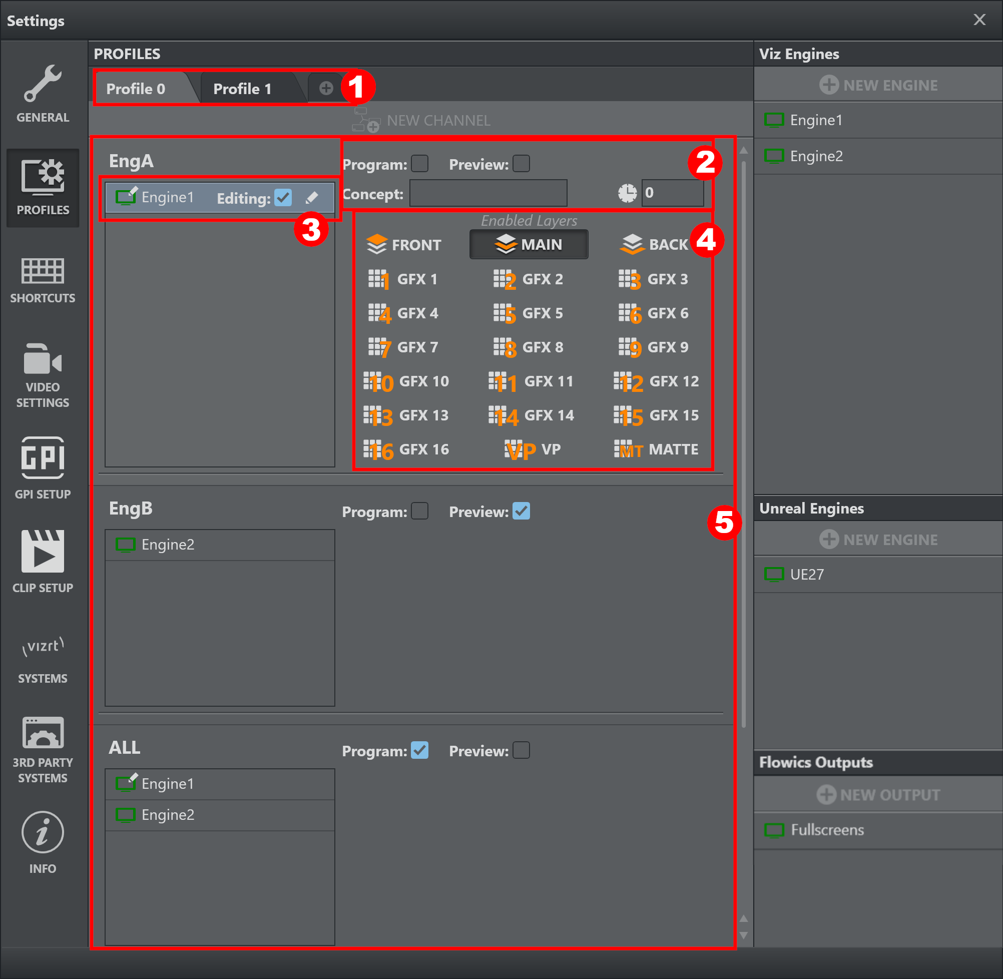
Task: Switch to the Profile 1 tab
Action: 242,89
